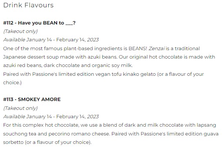
Task: Click the availability dates under SMOKEY AMORE
Action: coord(51,116)
